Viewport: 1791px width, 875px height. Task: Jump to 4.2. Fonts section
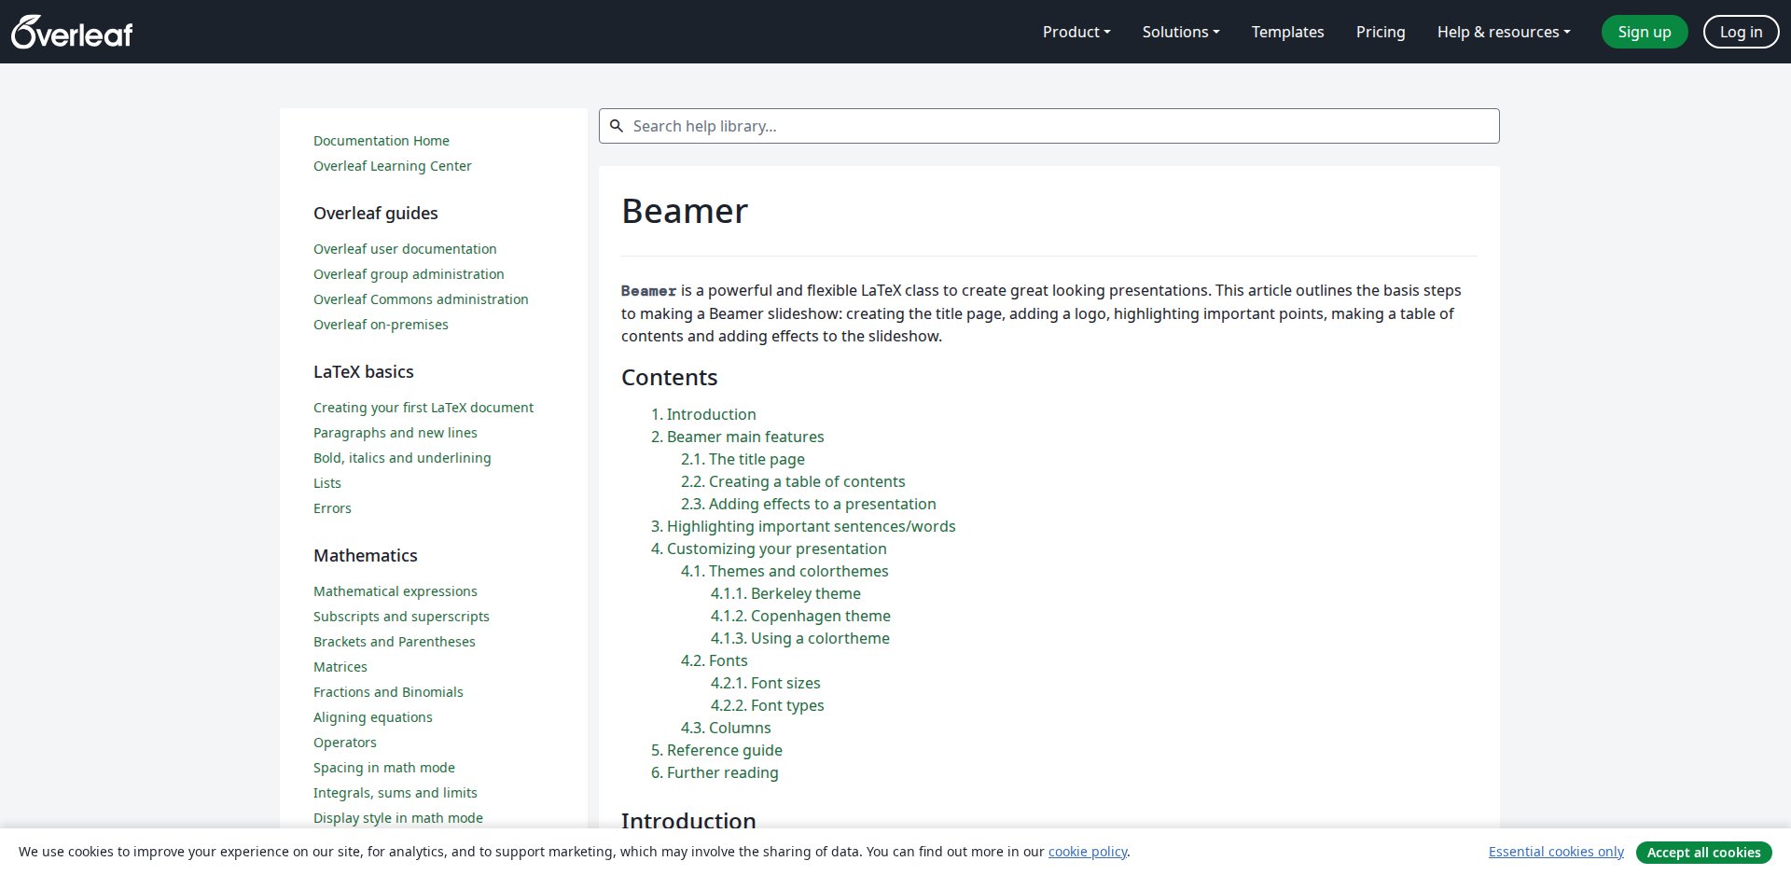click(715, 660)
